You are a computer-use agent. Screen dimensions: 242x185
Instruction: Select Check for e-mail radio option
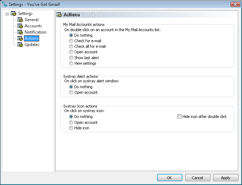pyautogui.click(x=71, y=41)
